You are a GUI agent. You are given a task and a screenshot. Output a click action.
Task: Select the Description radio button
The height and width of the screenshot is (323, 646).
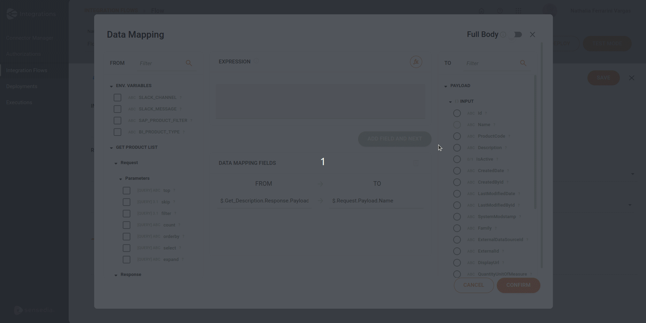coord(457,148)
